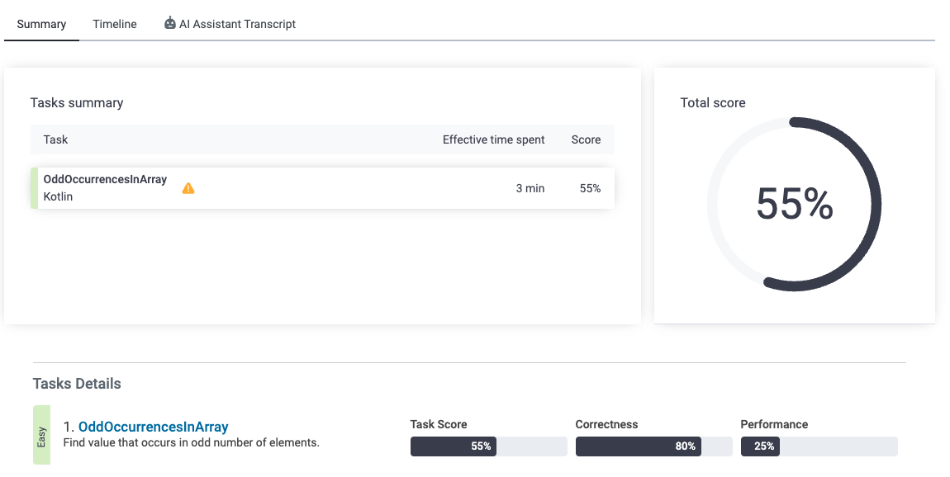Click the 55% score in the task row
950x477 pixels.
[590, 188]
